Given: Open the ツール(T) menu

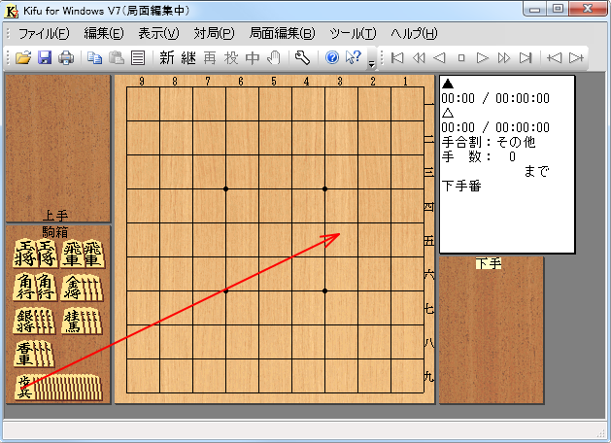Looking at the screenshot, I should pos(353,33).
